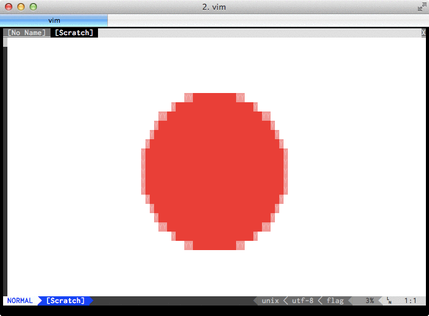Click the 2. vim window title
429x316 pixels.
[214, 7]
